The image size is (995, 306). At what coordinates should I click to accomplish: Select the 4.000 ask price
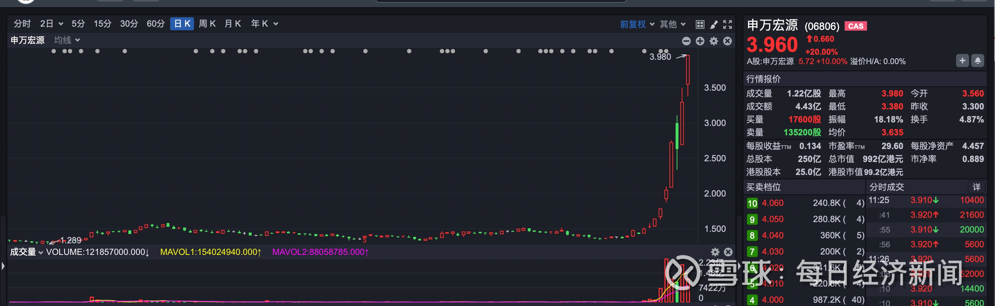(x=773, y=300)
